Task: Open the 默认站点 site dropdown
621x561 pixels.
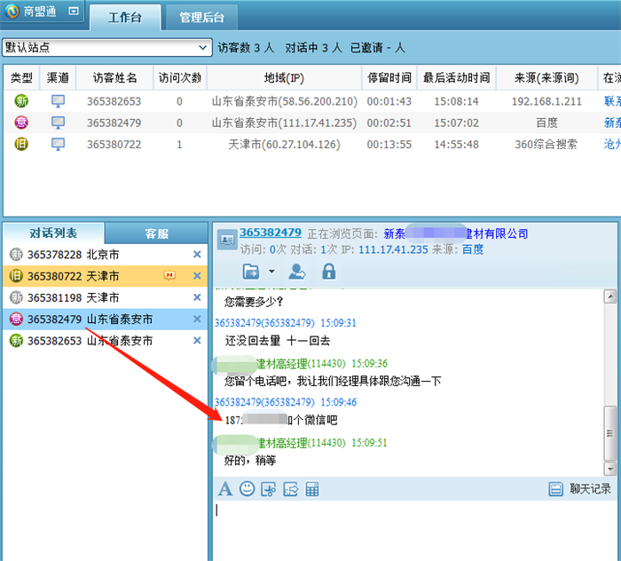Action: 205,47
